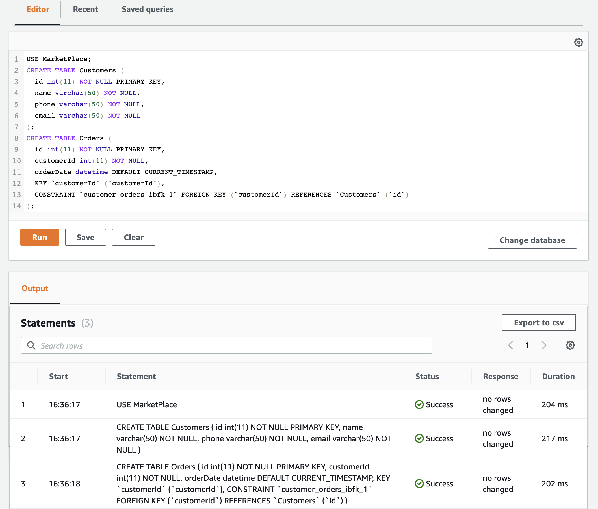The image size is (598, 509).
Task: Open the query editor settings gear
Action: coord(578,42)
